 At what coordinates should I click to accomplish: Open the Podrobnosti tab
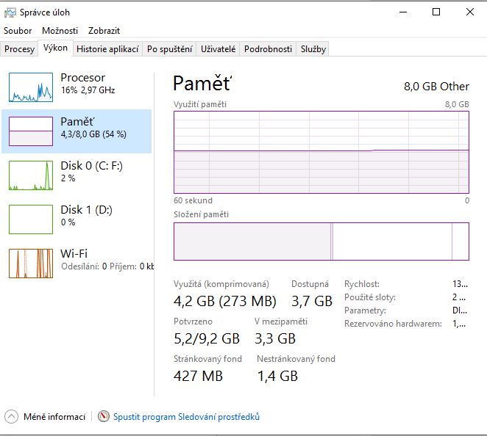[x=268, y=49]
